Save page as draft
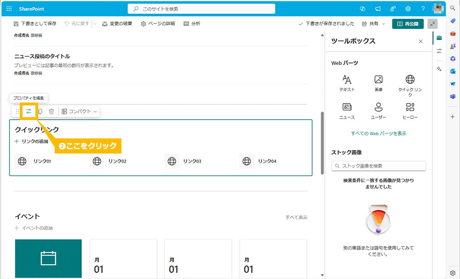The image size is (460, 279). point(35,24)
